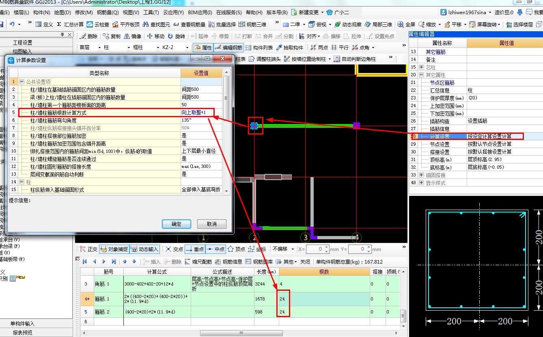The image size is (543, 337).
Task: Click the 调整柱端头 tool
Action: (x=265, y=59)
